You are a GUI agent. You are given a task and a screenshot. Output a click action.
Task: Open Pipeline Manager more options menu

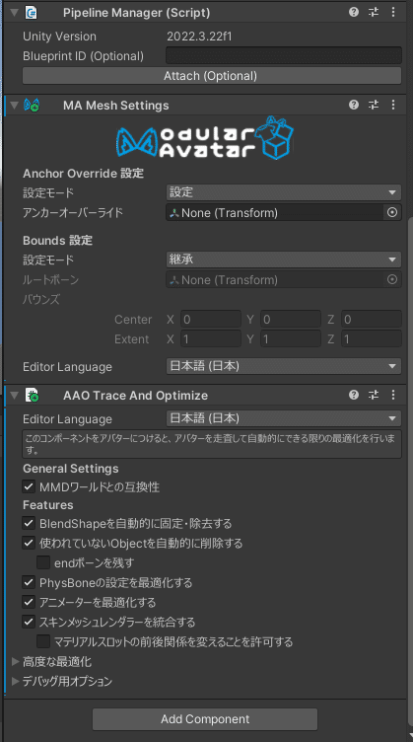pyautogui.click(x=393, y=12)
